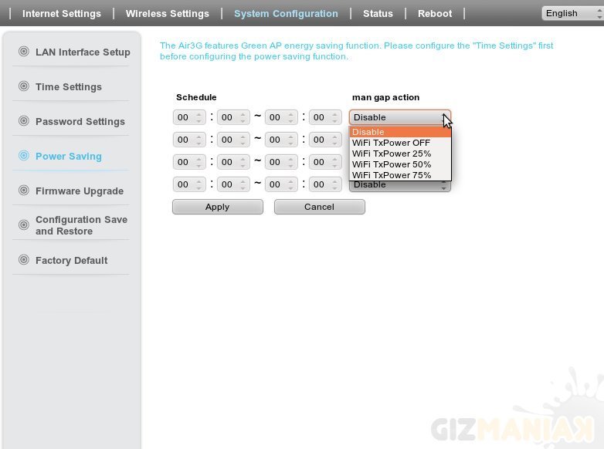The image size is (604, 449).
Task: Open the Reboot menu item
Action: click(x=435, y=13)
